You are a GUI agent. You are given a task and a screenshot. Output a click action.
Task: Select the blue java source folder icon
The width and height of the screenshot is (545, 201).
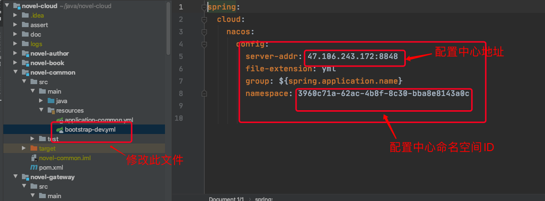click(x=51, y=101)
